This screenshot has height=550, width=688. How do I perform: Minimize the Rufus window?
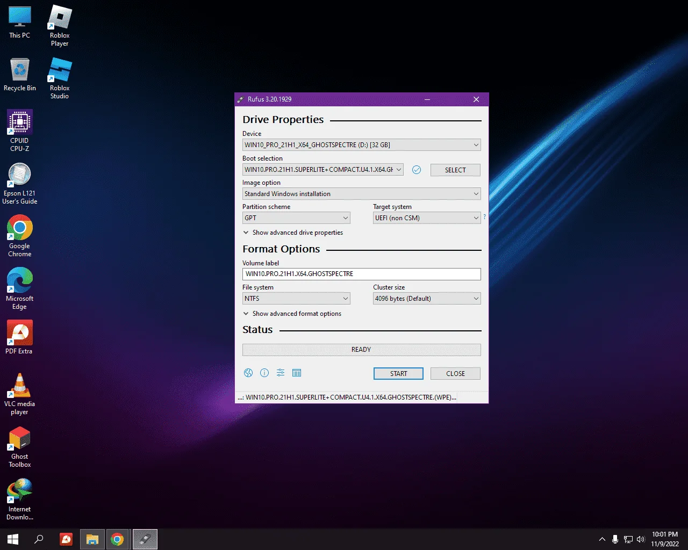pos(427,99)
